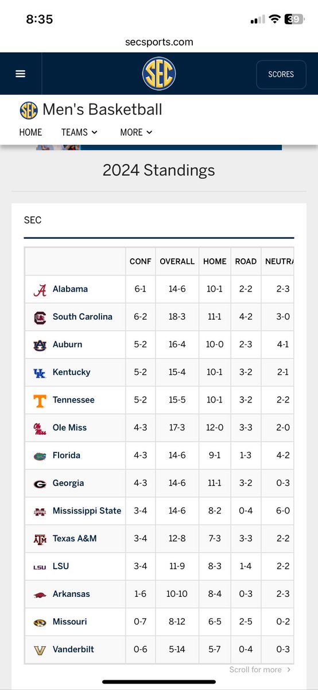
Task: Tap the Arkansas Razorbacks logo
Action: pos(40,595)
